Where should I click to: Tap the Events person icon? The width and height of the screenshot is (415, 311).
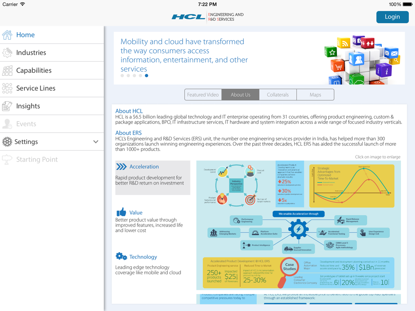[x=7, y=124]
